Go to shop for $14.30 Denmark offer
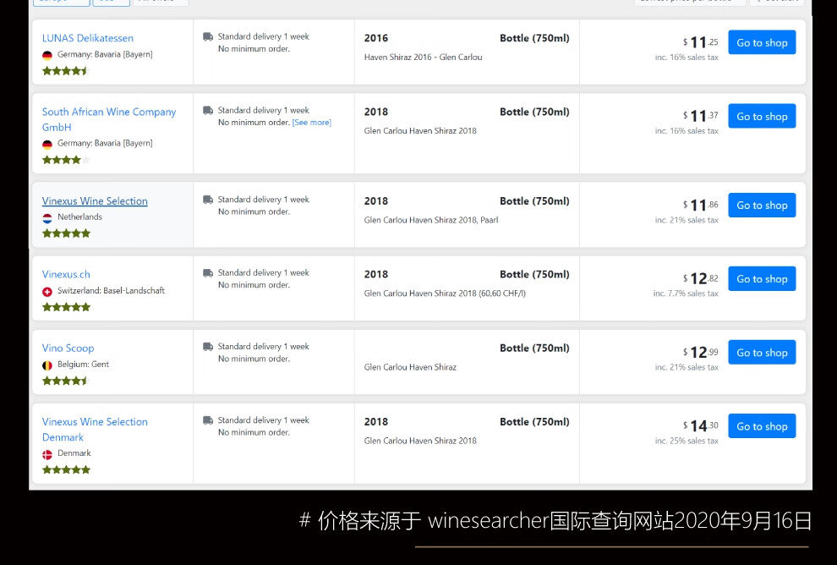This screenshot has height=565, width=837. [762, 426]
